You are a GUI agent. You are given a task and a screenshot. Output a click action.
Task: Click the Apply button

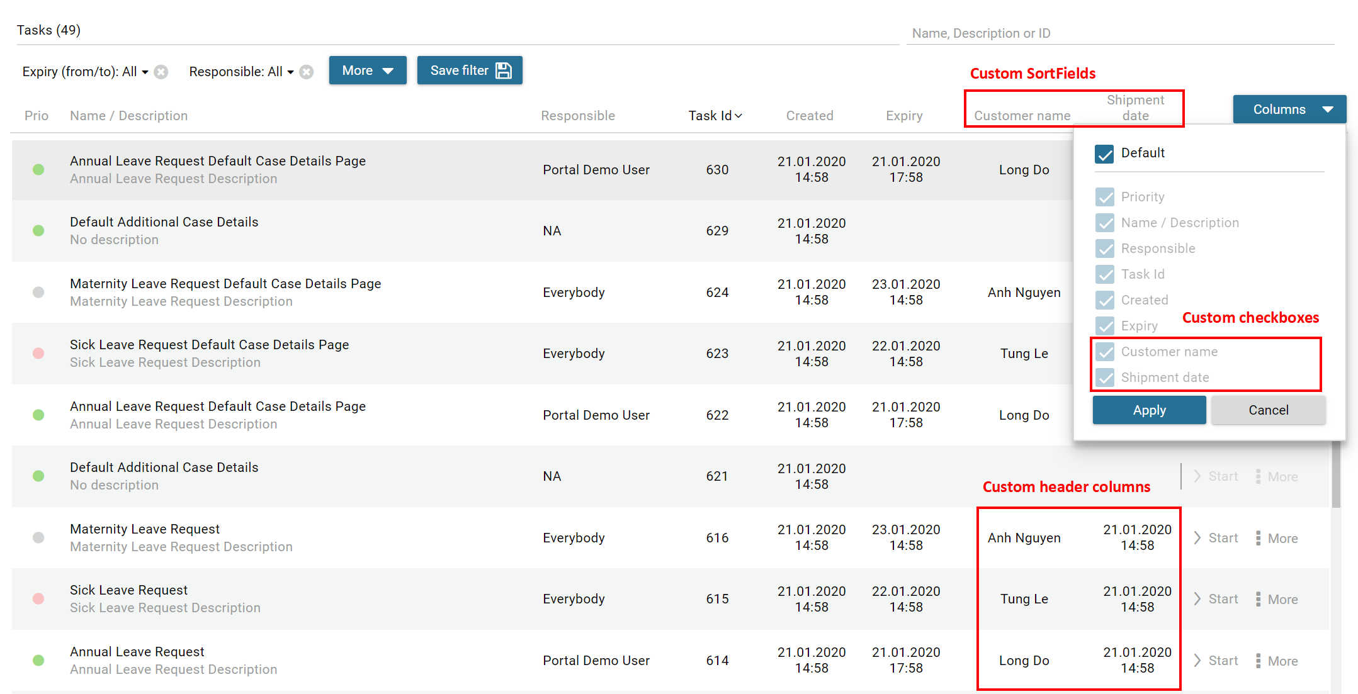coord(1149,410)
